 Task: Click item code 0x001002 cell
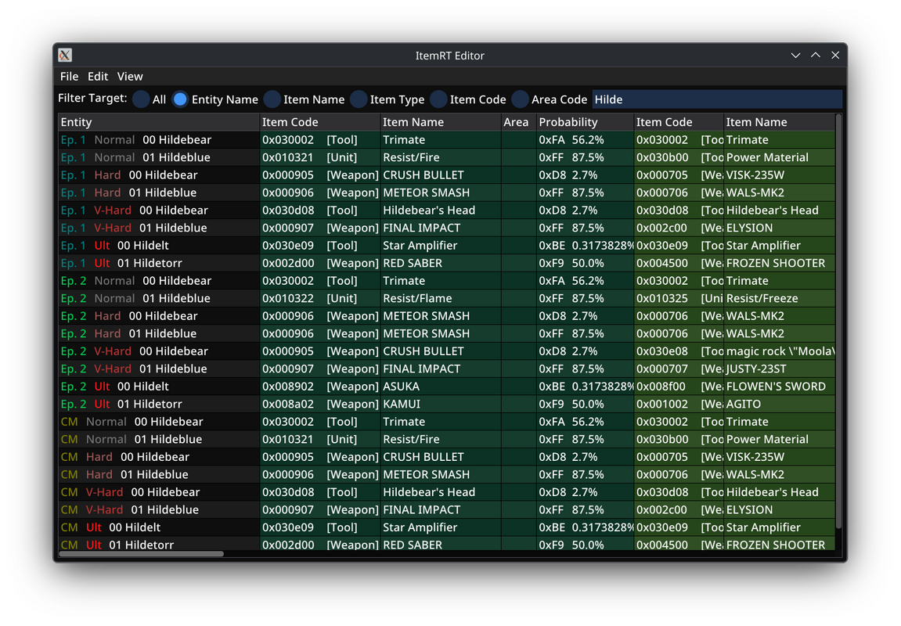click(679, 405)
